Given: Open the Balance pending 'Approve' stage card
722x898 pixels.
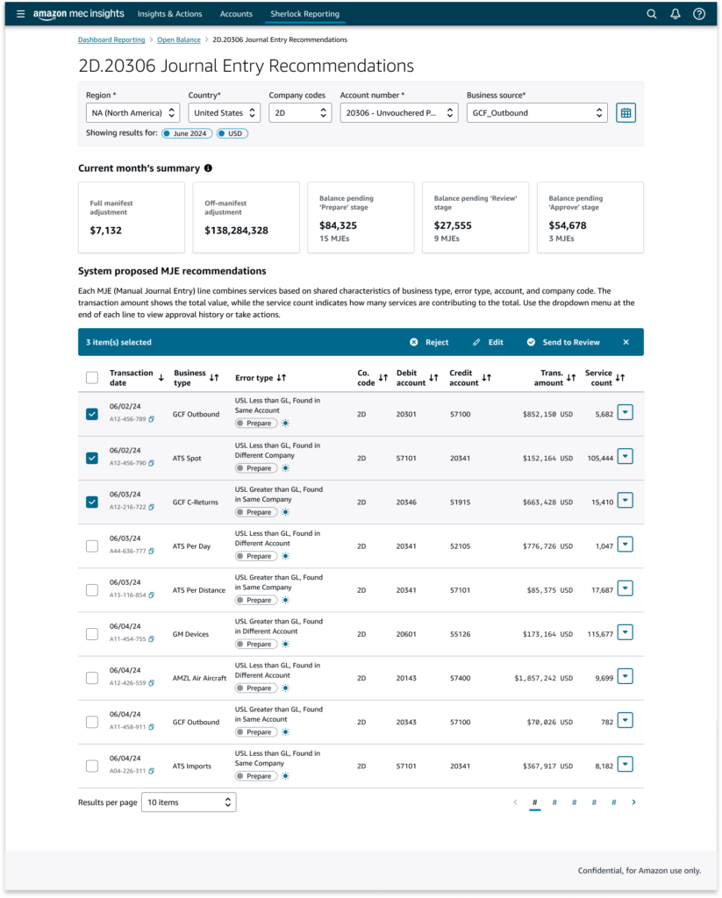Looking at the screenshot, I should coord(590,217).
